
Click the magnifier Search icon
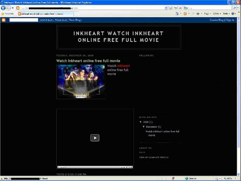[x=234, y=8]
